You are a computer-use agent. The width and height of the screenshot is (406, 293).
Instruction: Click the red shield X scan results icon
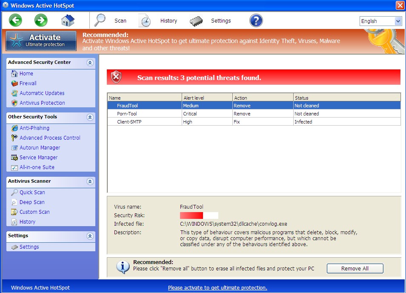(x=116, y=77)
